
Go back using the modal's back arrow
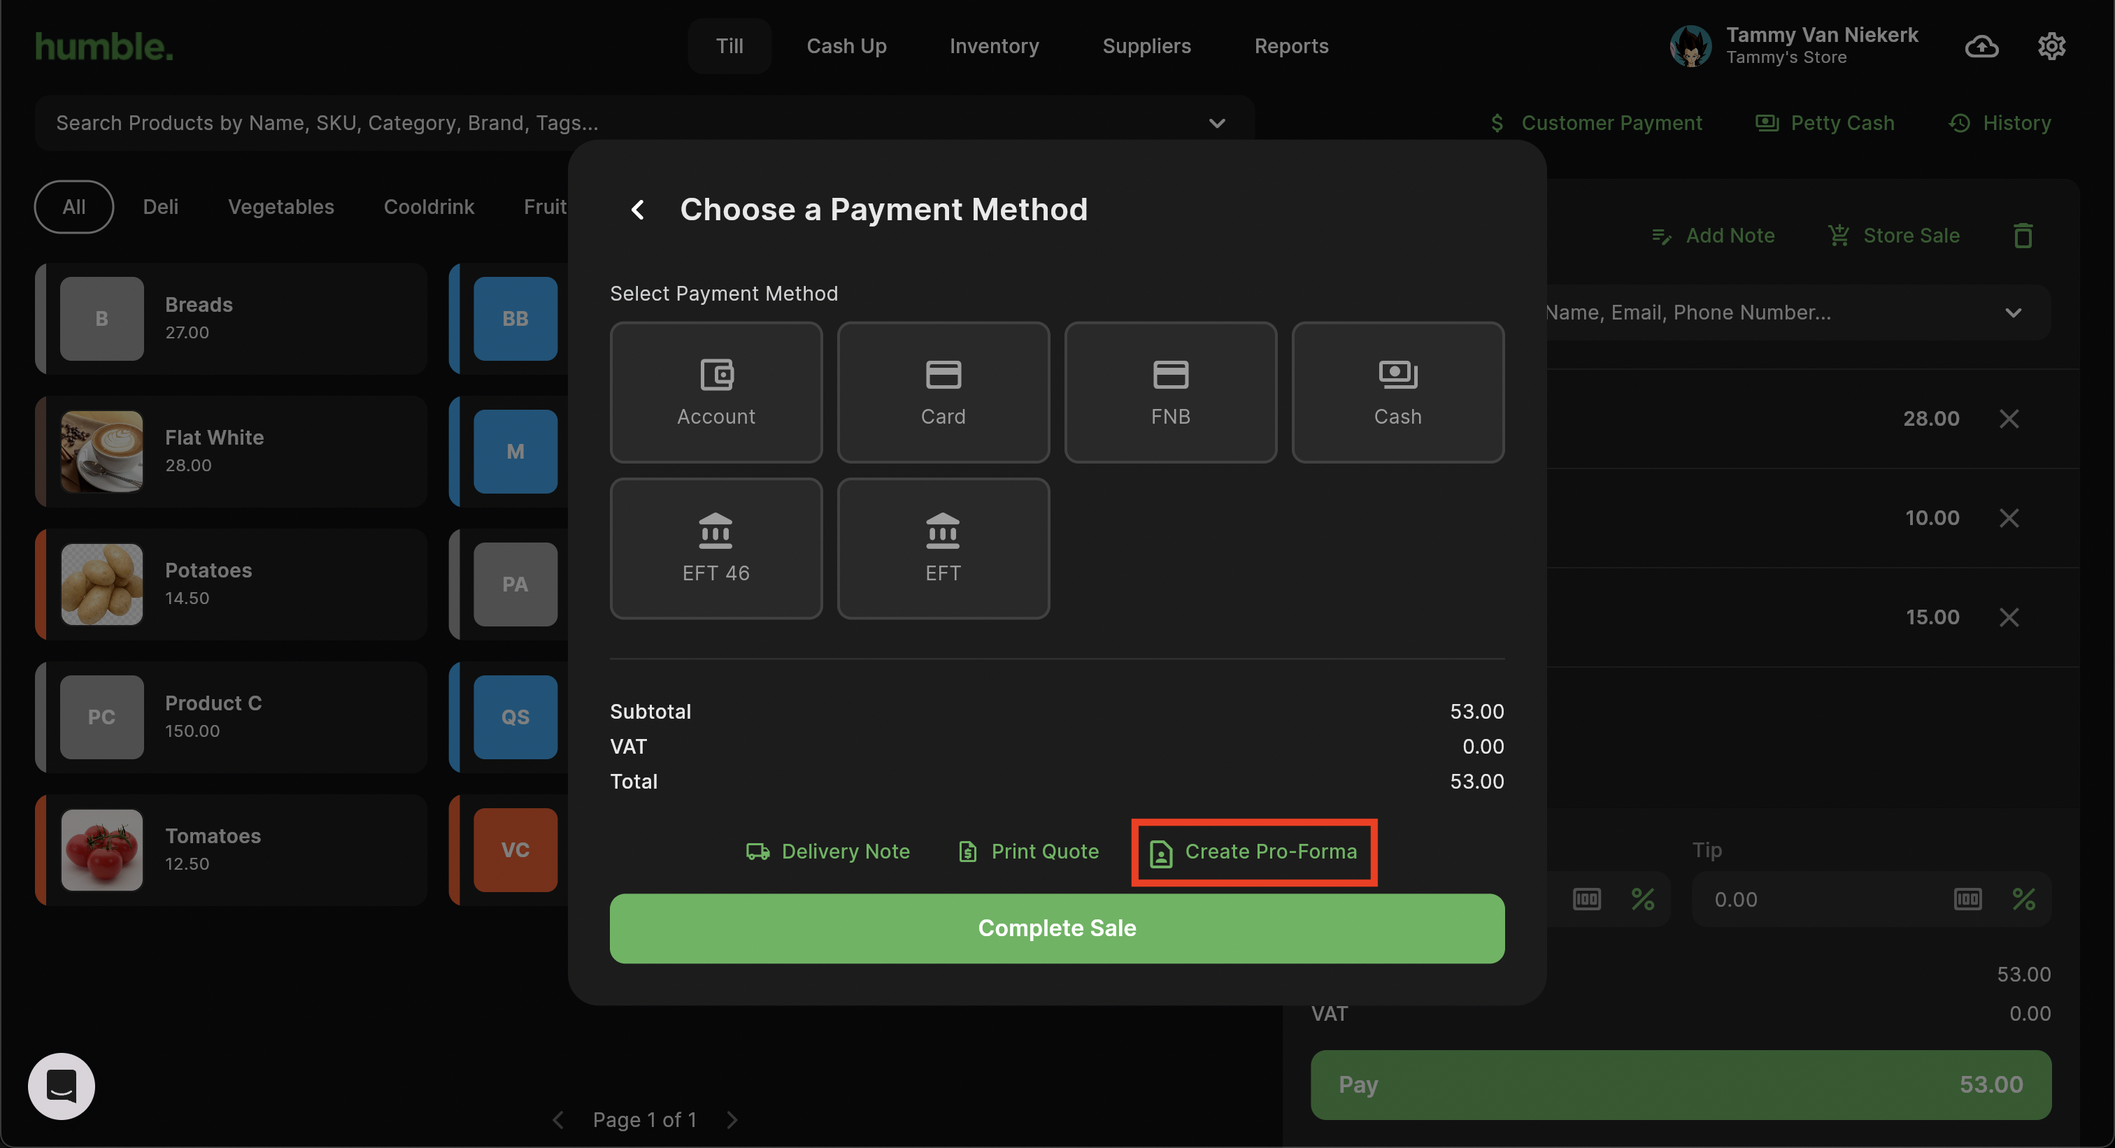pos(638,210)
